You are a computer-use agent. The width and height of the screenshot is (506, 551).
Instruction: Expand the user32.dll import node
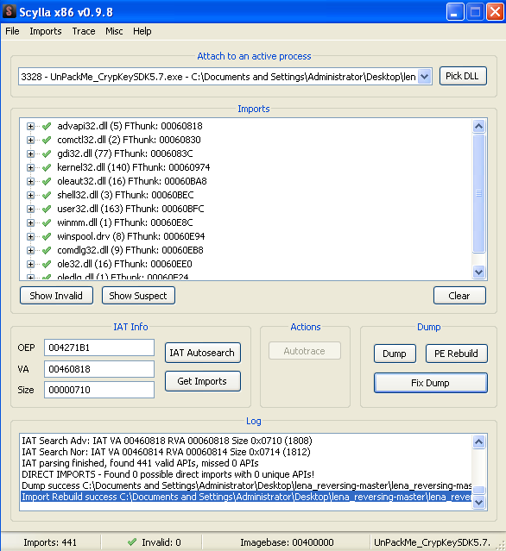click(30, 209)
